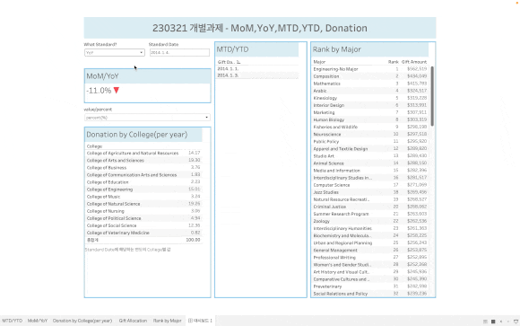
Task: Click the filmstrip view icon in bottom bar
Action: click(485, 322)
